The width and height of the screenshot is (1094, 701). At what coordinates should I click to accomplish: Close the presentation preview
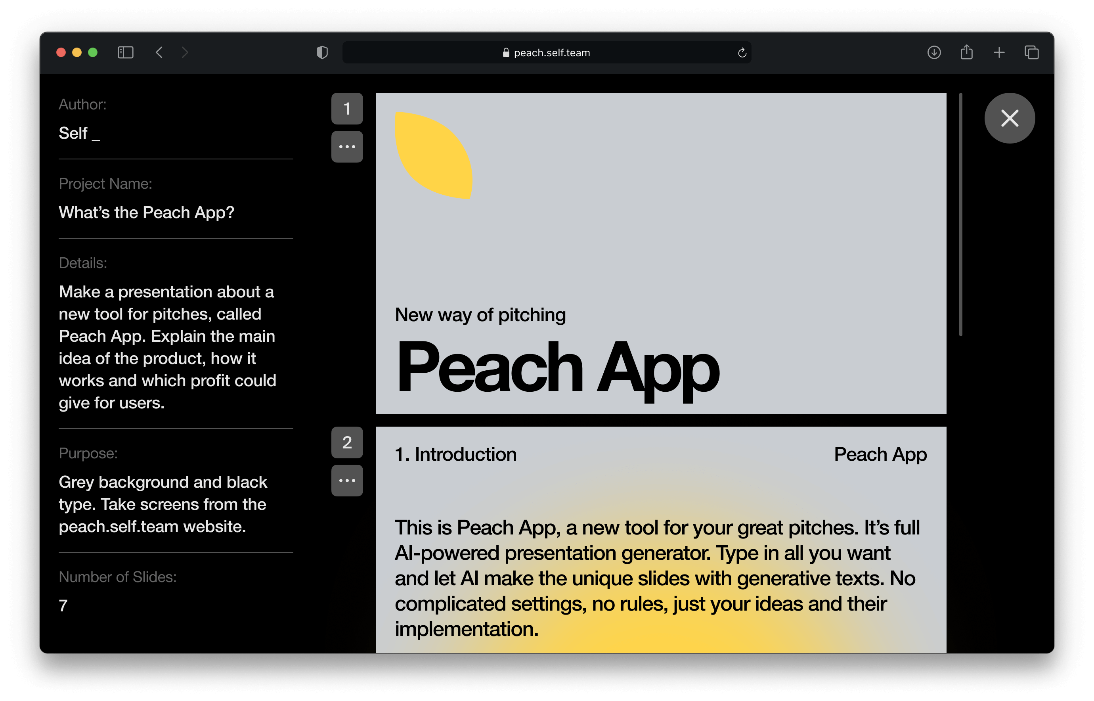point(1010,118)
